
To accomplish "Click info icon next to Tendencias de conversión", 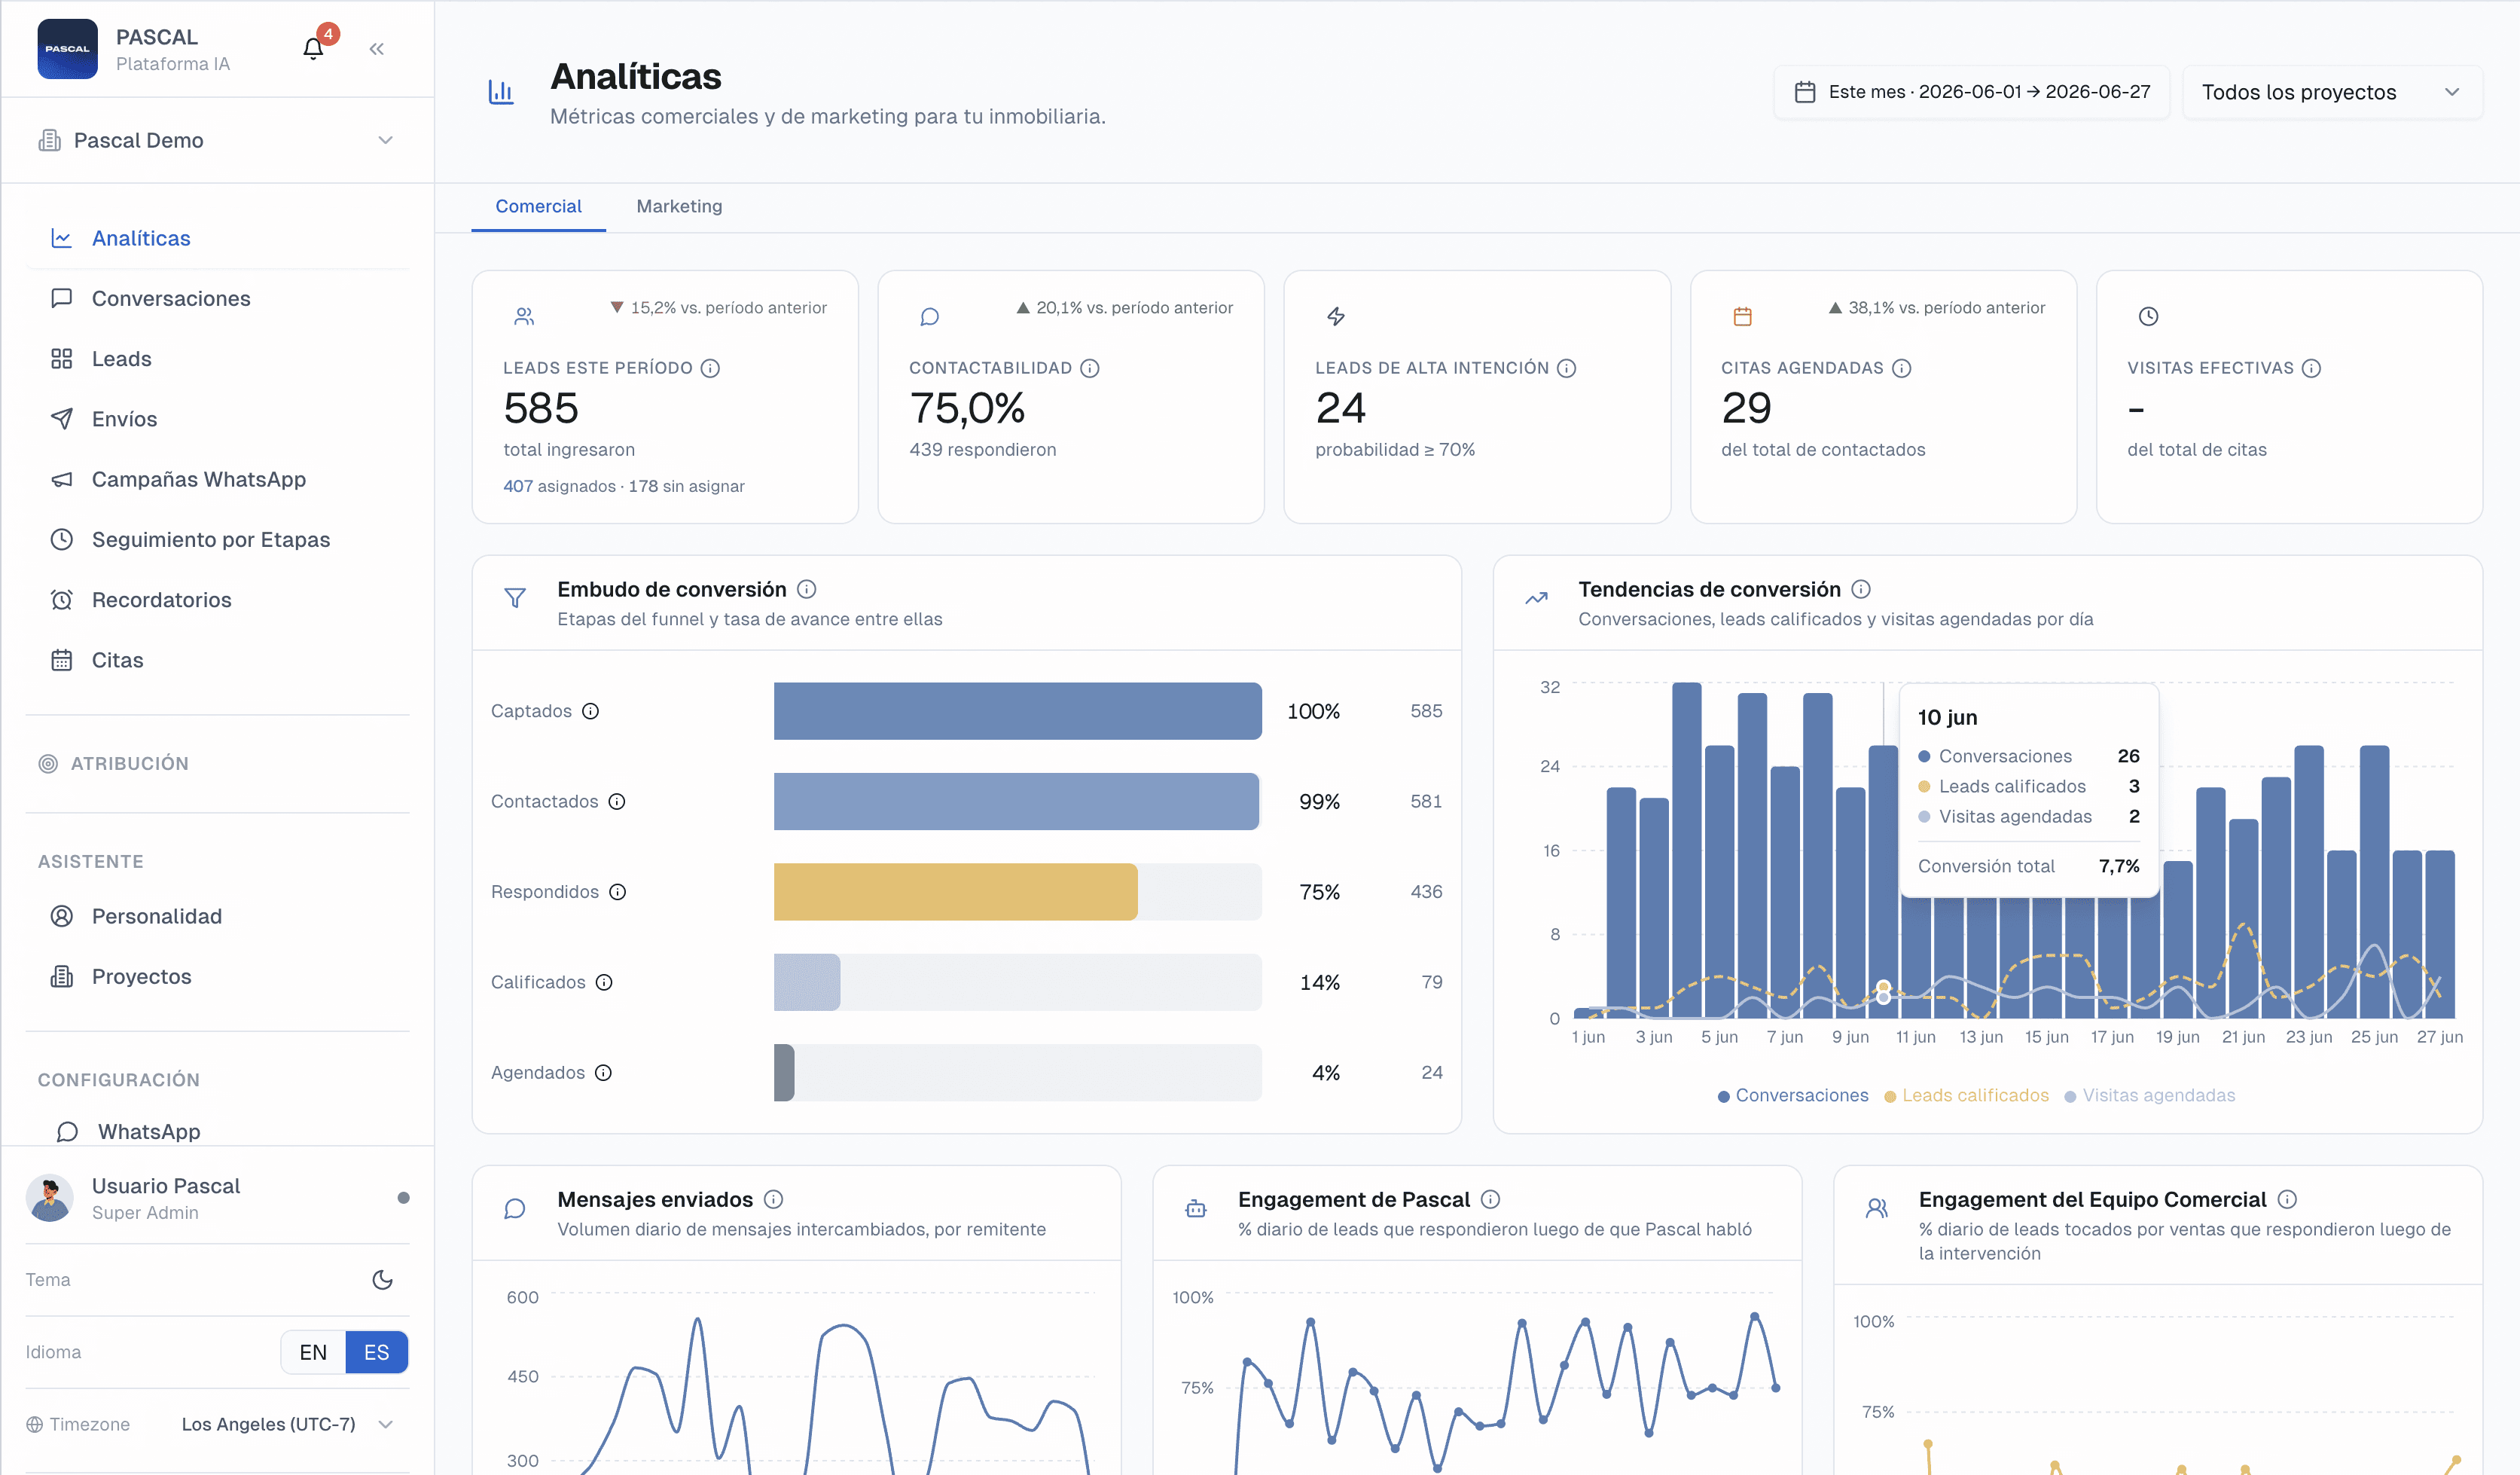I will pyautogui.click(x=1861, y=589).
